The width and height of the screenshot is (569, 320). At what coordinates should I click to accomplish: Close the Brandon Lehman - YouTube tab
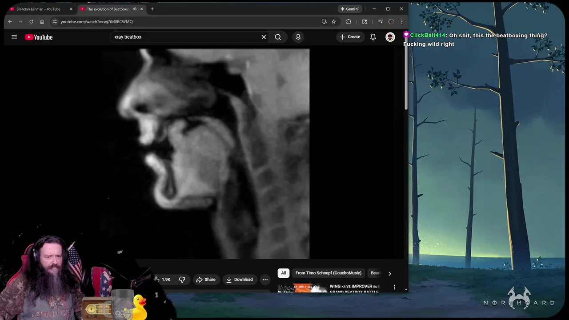coord(71,9)
